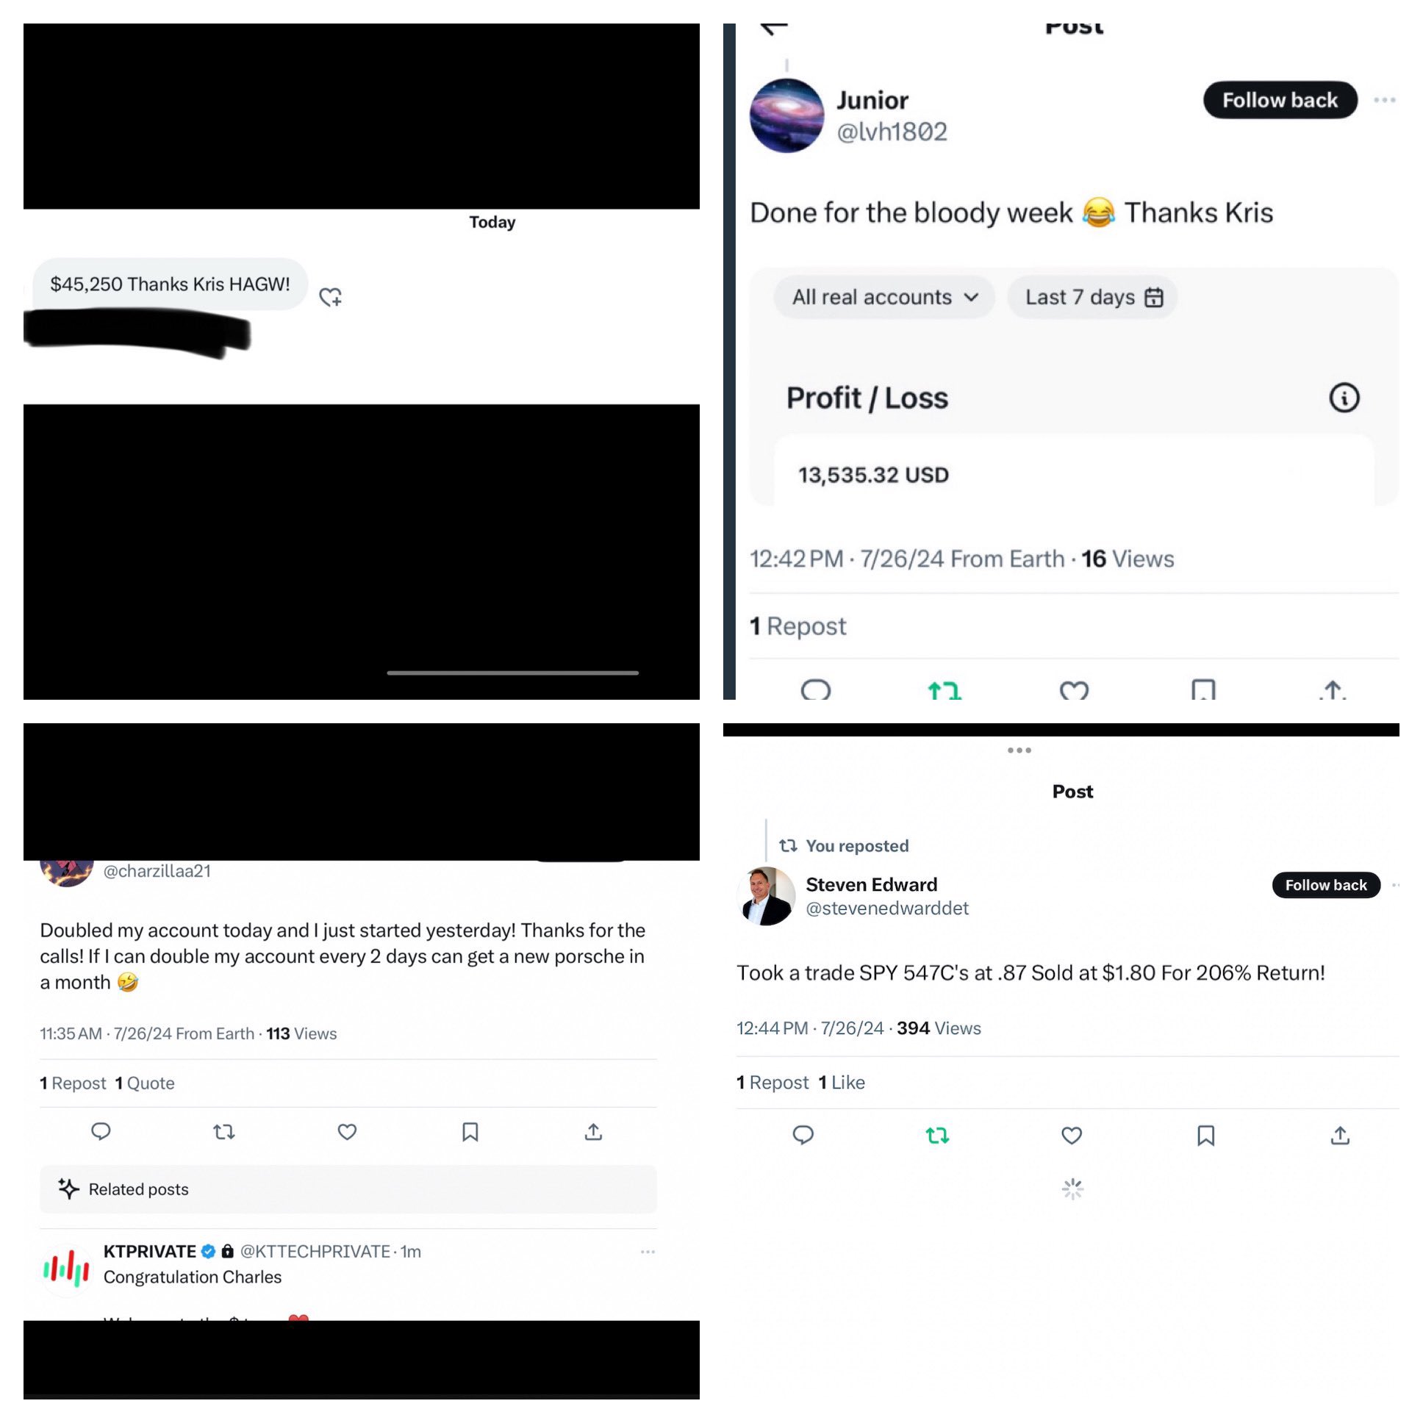The image size is (1423, 1423).
Task: Open Steven Edward's profile picture
Action: click(x=766, y=897)
